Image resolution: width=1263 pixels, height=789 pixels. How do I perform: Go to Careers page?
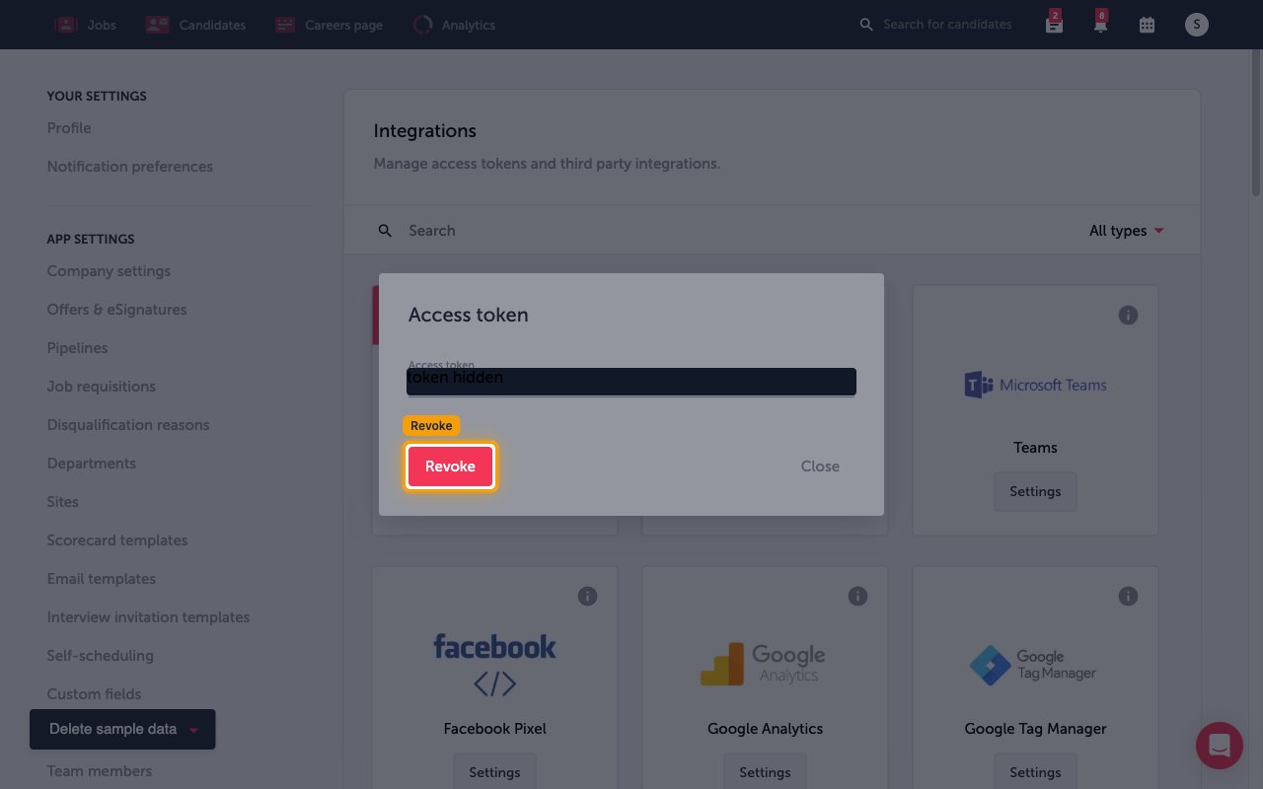[343, 25]
